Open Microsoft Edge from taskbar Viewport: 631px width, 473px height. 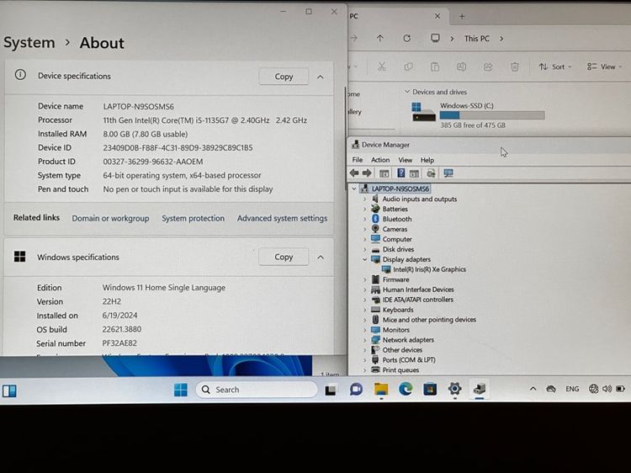click(406, 390)
